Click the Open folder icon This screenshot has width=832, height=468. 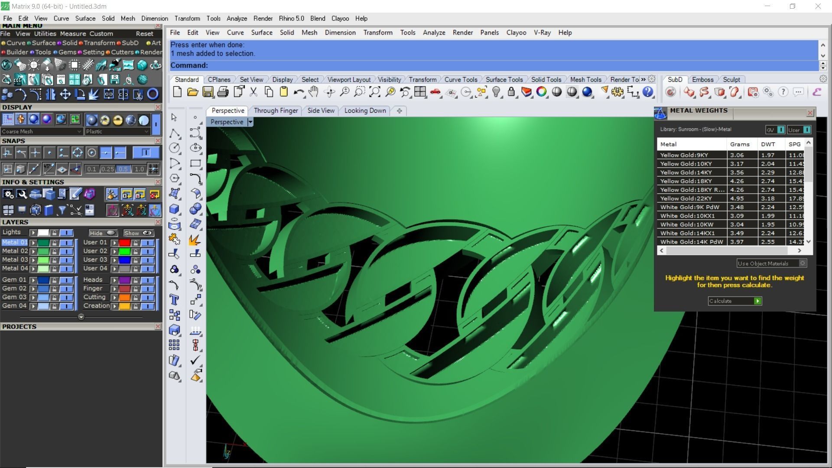[x=192, y=92]
